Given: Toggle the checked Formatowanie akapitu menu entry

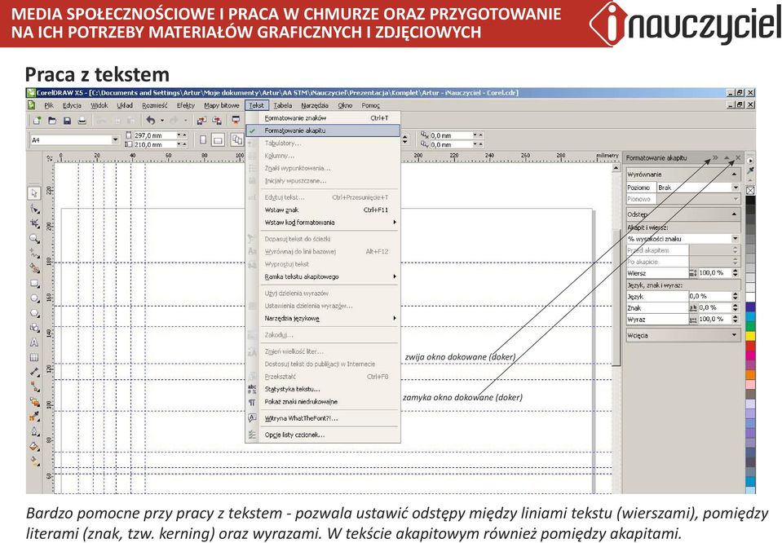Looking at the screenshot, I should [x=323, y=130].
